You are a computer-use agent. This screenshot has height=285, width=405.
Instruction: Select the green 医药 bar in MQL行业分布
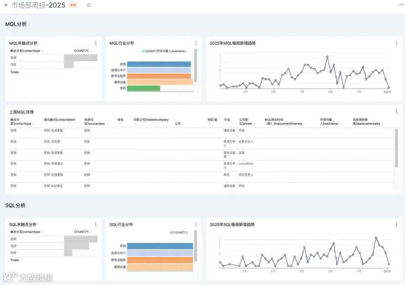143,88
